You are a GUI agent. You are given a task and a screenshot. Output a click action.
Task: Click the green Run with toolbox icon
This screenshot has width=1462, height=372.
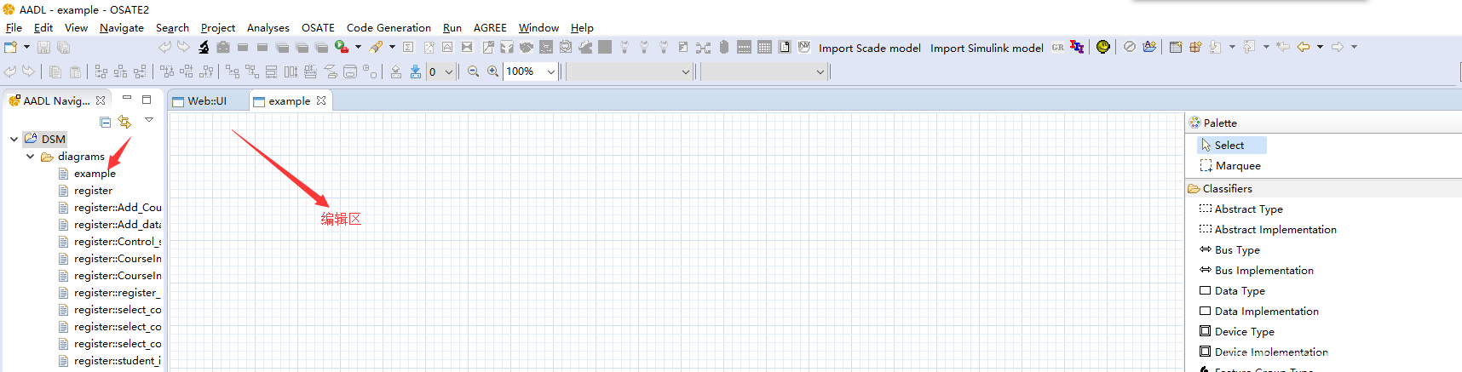(342, 47)
